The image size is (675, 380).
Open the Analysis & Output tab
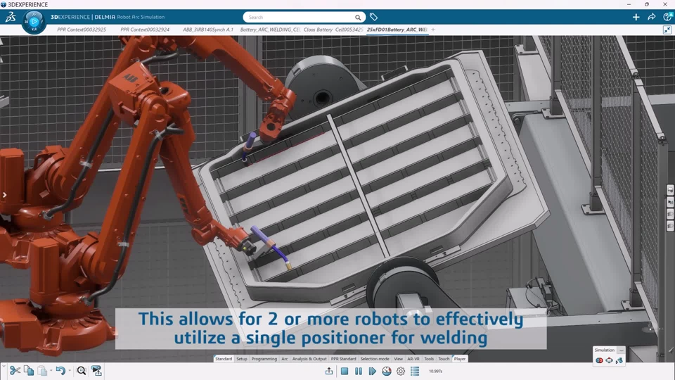[x=309, y=358]
